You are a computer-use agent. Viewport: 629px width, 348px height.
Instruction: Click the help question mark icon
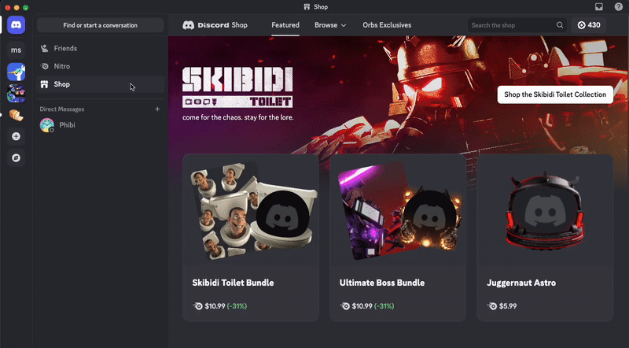tap(619, 7)
